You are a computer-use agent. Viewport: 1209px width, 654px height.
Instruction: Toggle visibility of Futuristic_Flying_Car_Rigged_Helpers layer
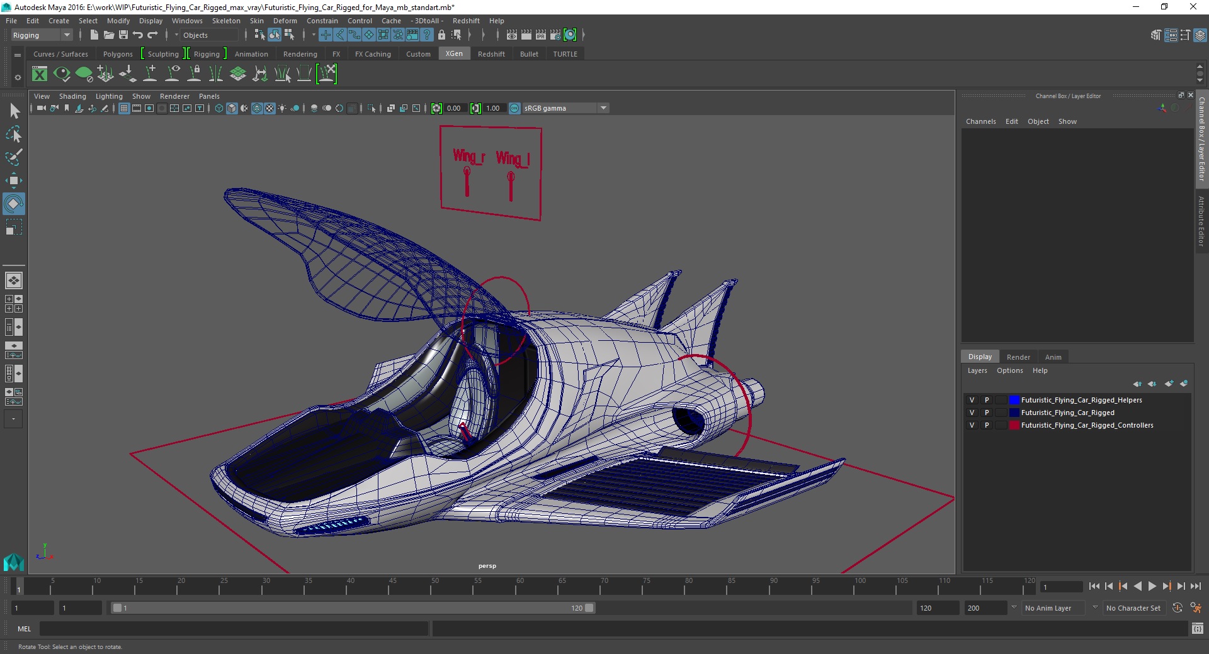[972, 400]
